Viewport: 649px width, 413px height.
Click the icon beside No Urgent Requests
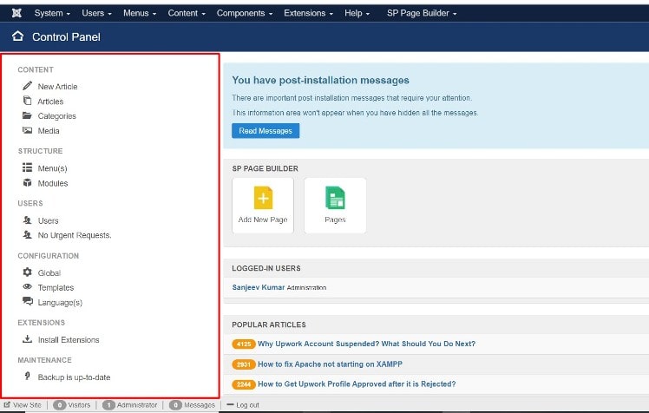click(x=27, y=234)
